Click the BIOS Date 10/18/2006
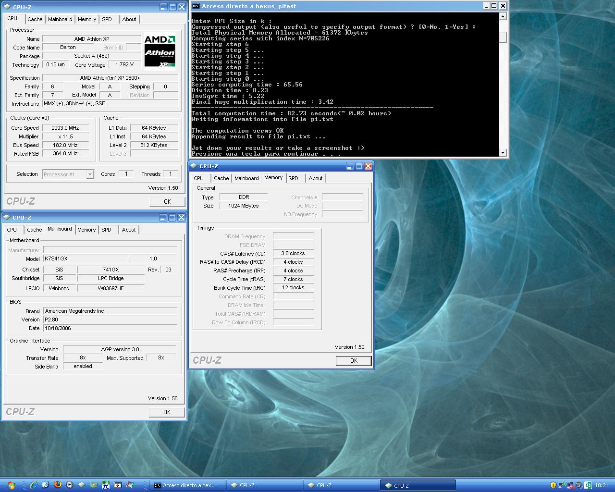615x492 pixels. (110, 328)
